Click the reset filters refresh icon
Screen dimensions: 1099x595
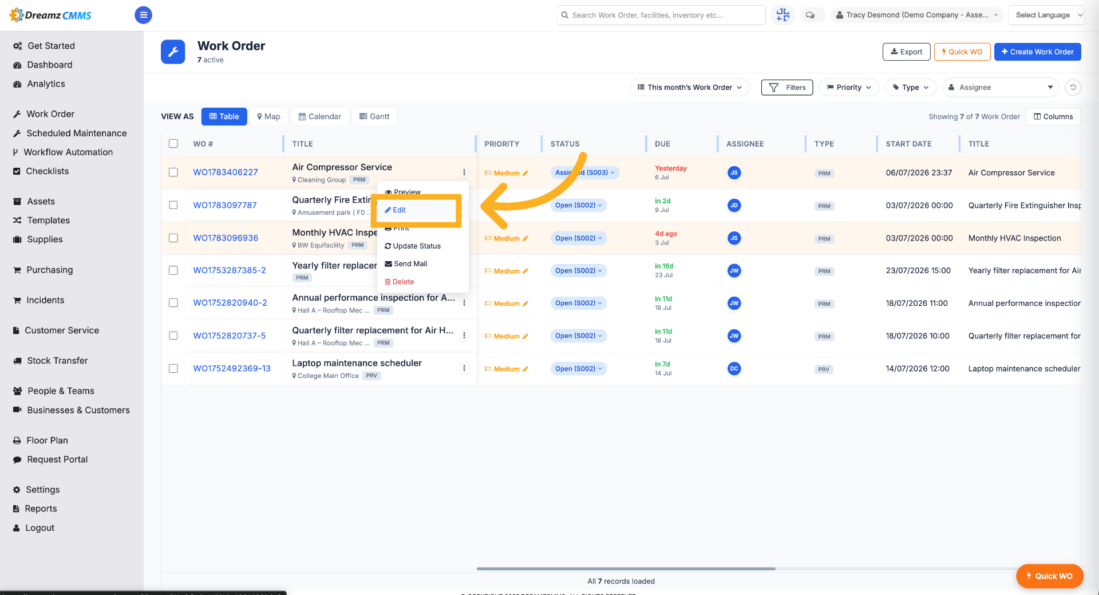coord(1073,87)
